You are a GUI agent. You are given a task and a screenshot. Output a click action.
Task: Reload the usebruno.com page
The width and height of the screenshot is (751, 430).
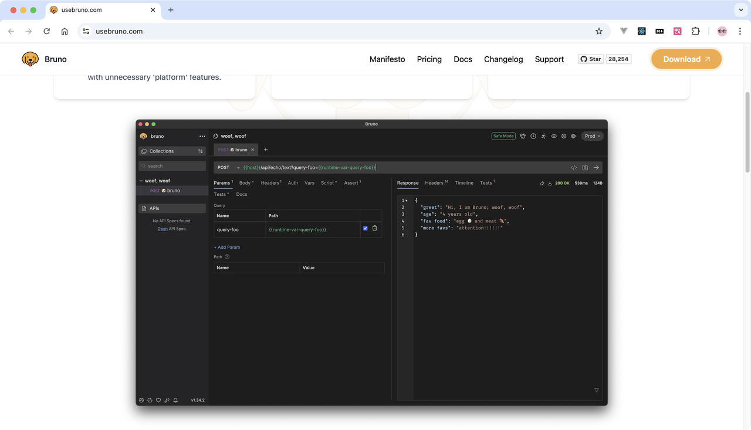click(x=46, y=31)
